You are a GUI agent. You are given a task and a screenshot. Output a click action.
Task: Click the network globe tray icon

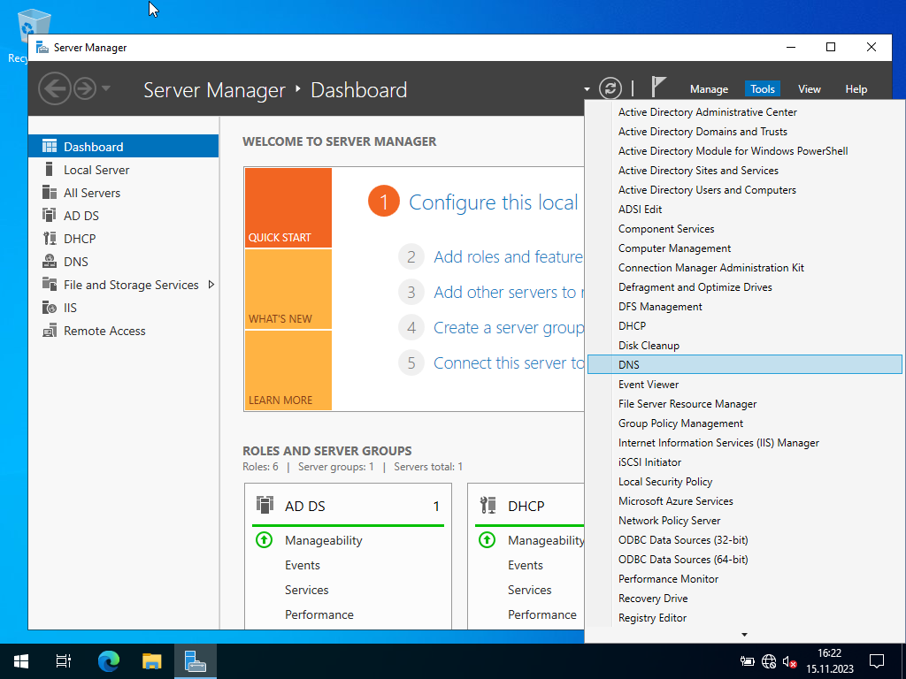pos(769,661)
